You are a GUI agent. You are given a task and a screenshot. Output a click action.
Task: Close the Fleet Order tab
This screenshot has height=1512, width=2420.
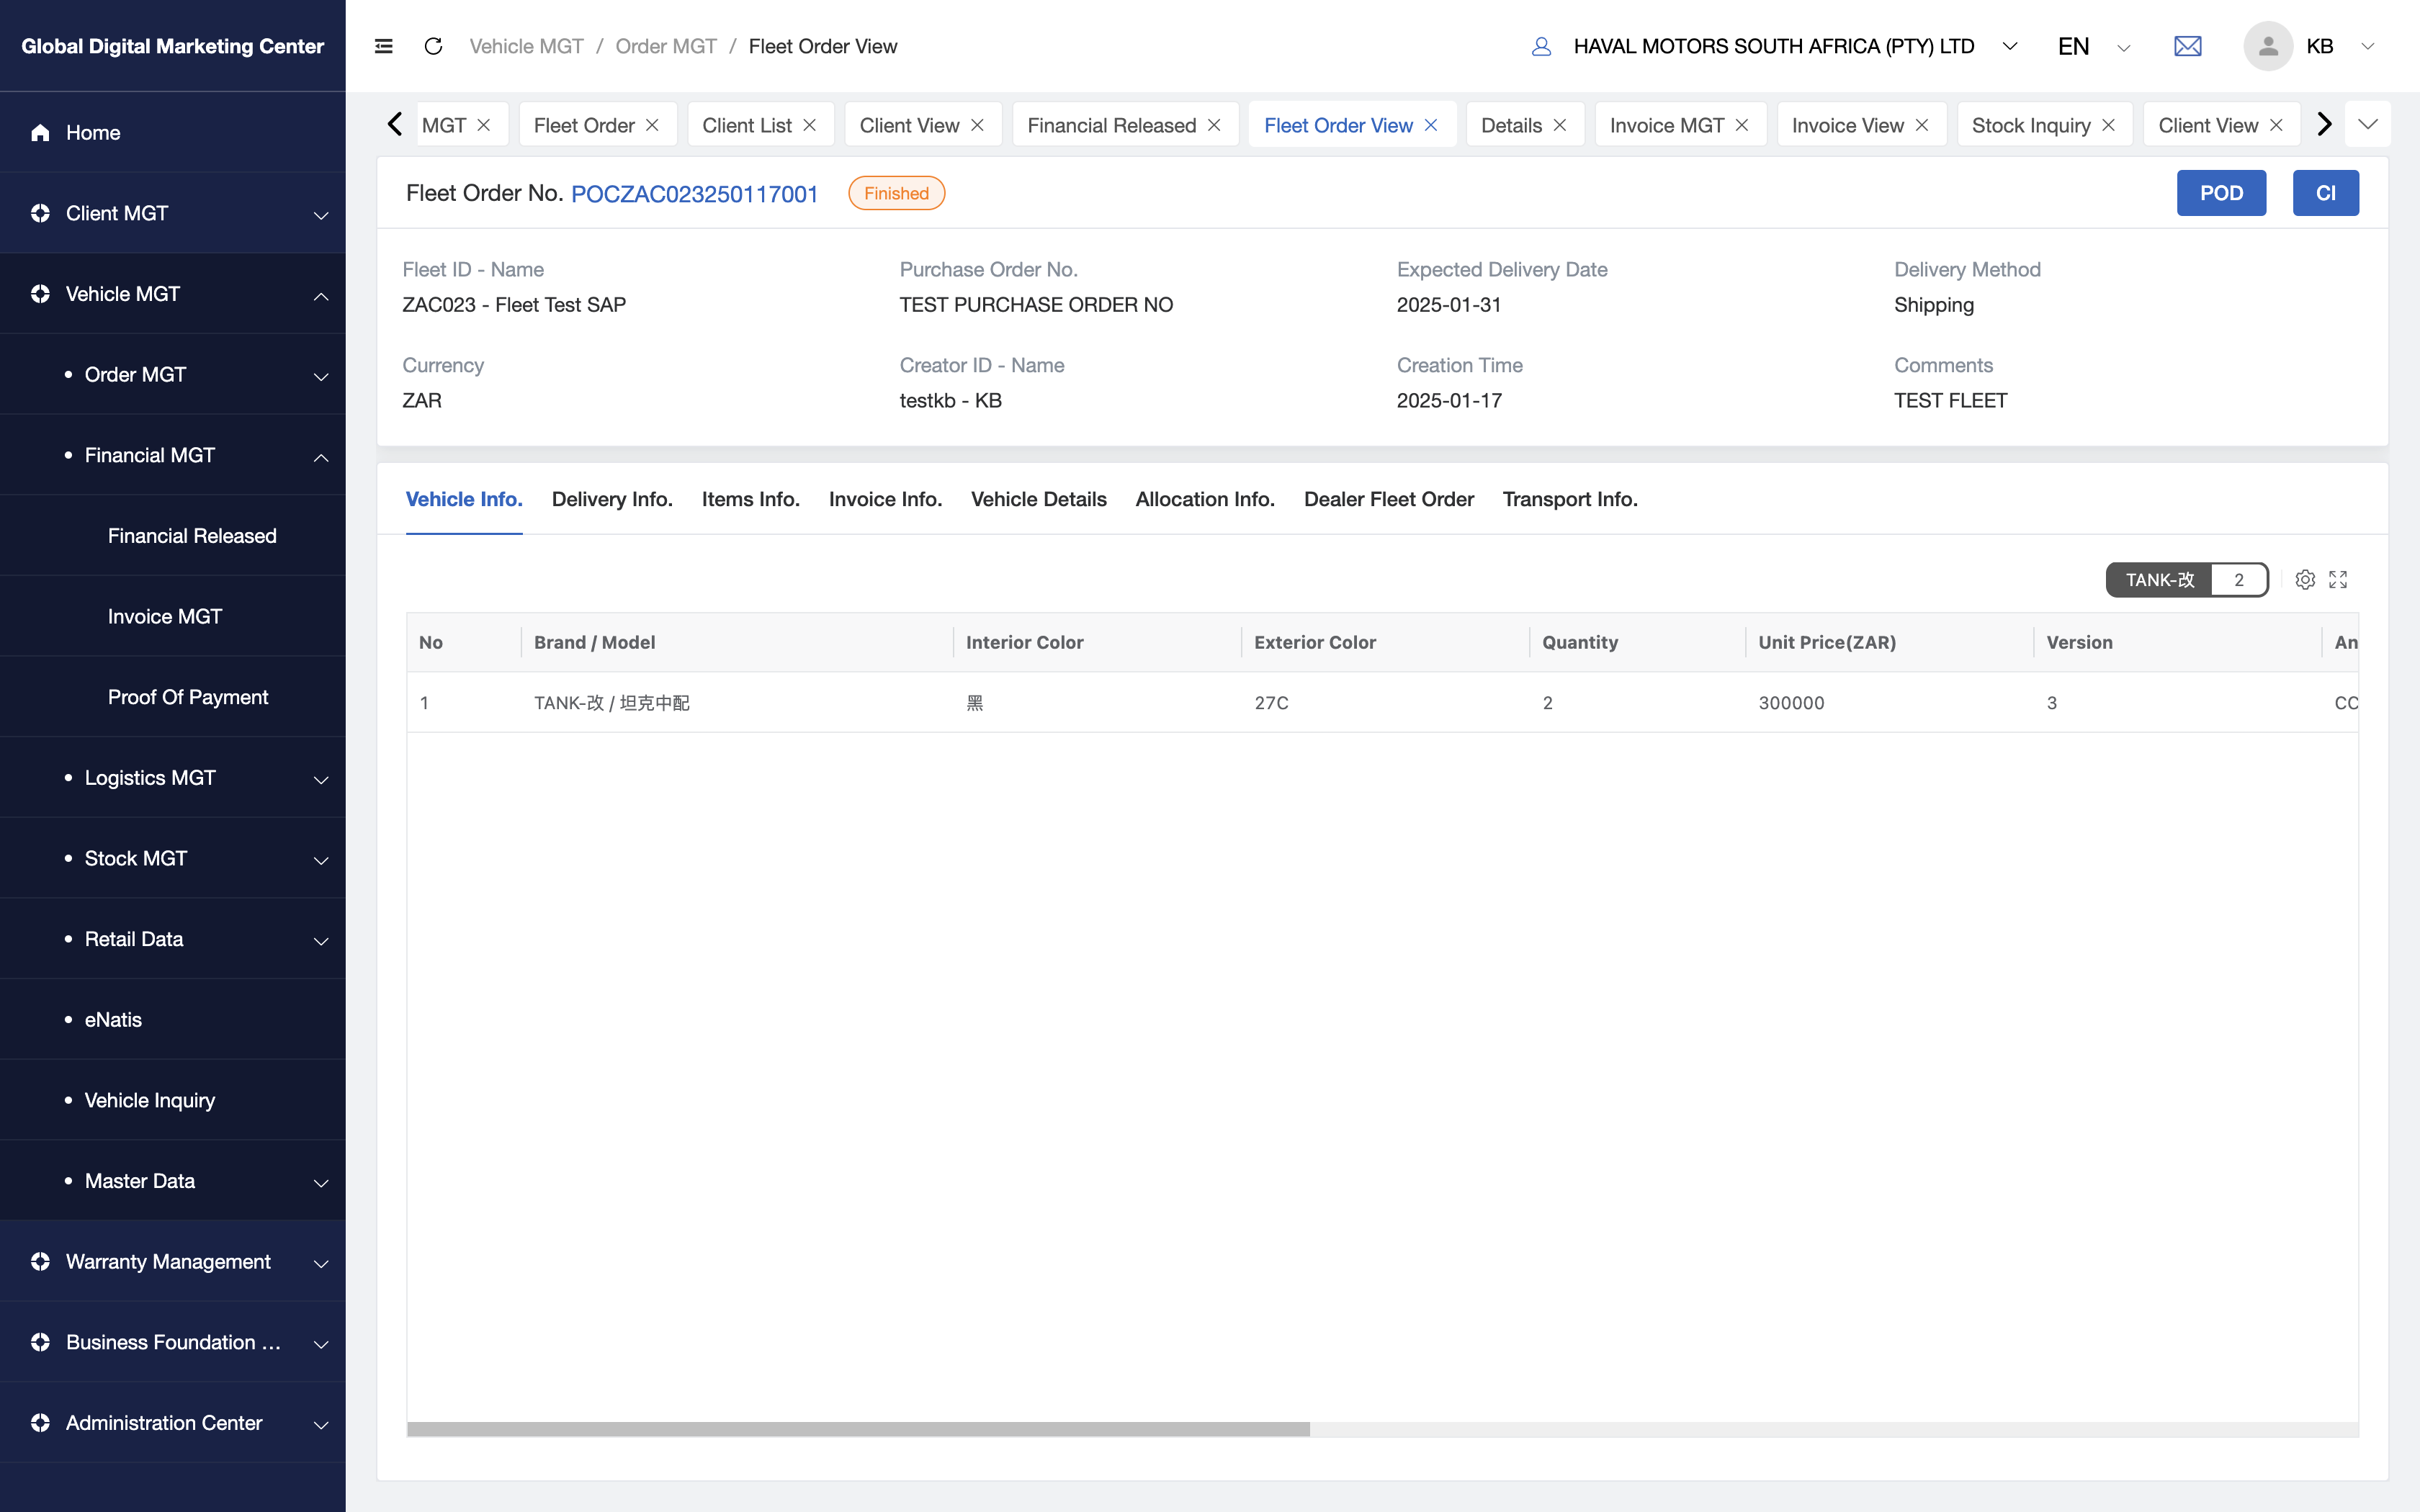coord(652,125)
